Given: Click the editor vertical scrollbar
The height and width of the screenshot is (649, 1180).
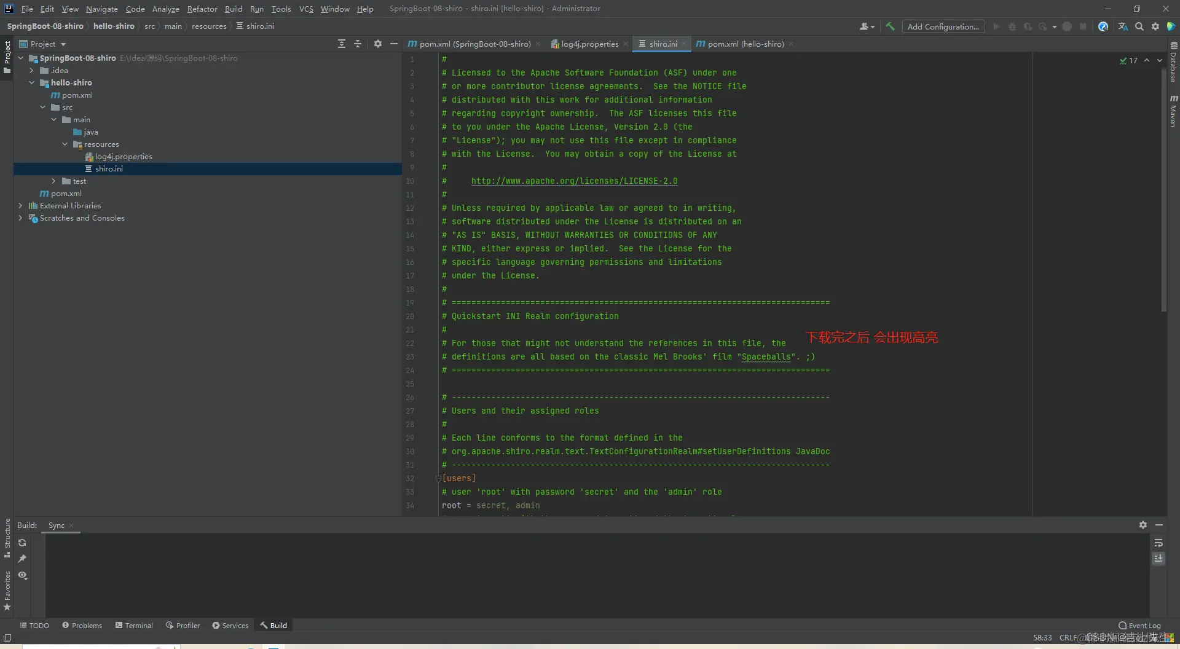Looking at the screenshot, I should [x=1163, y=191].
